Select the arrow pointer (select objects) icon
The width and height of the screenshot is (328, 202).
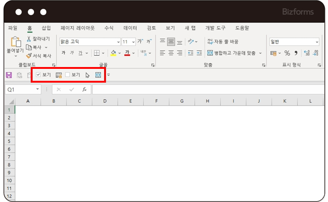pyautogui.click(x=88, y=75)
